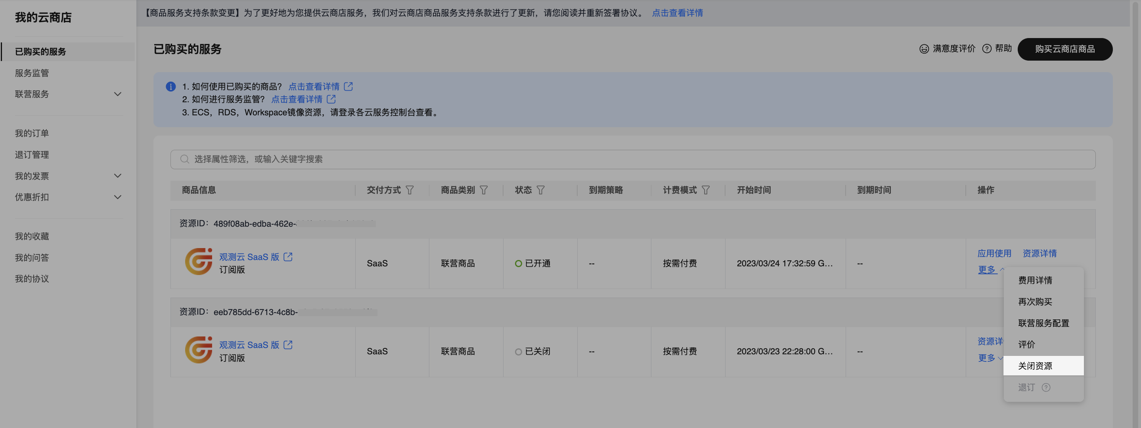Select 评价 from dropdown menu
The image size is (1141, 428).
tap(1026, 344)
